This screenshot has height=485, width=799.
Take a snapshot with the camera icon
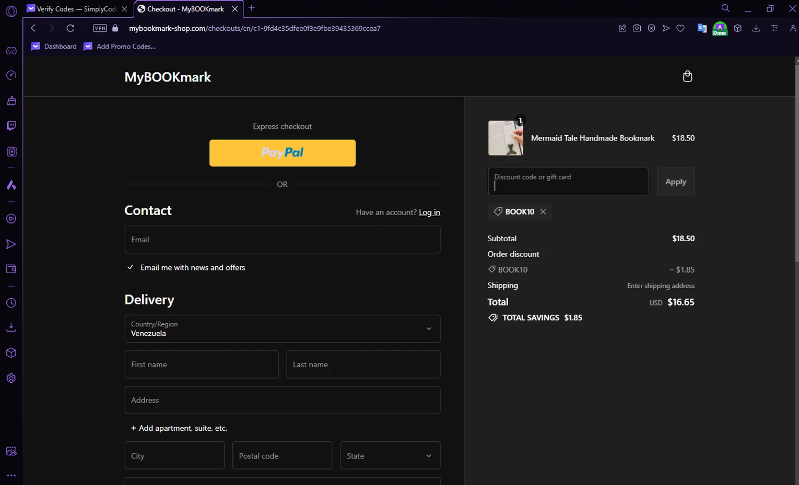pos(637,28)
